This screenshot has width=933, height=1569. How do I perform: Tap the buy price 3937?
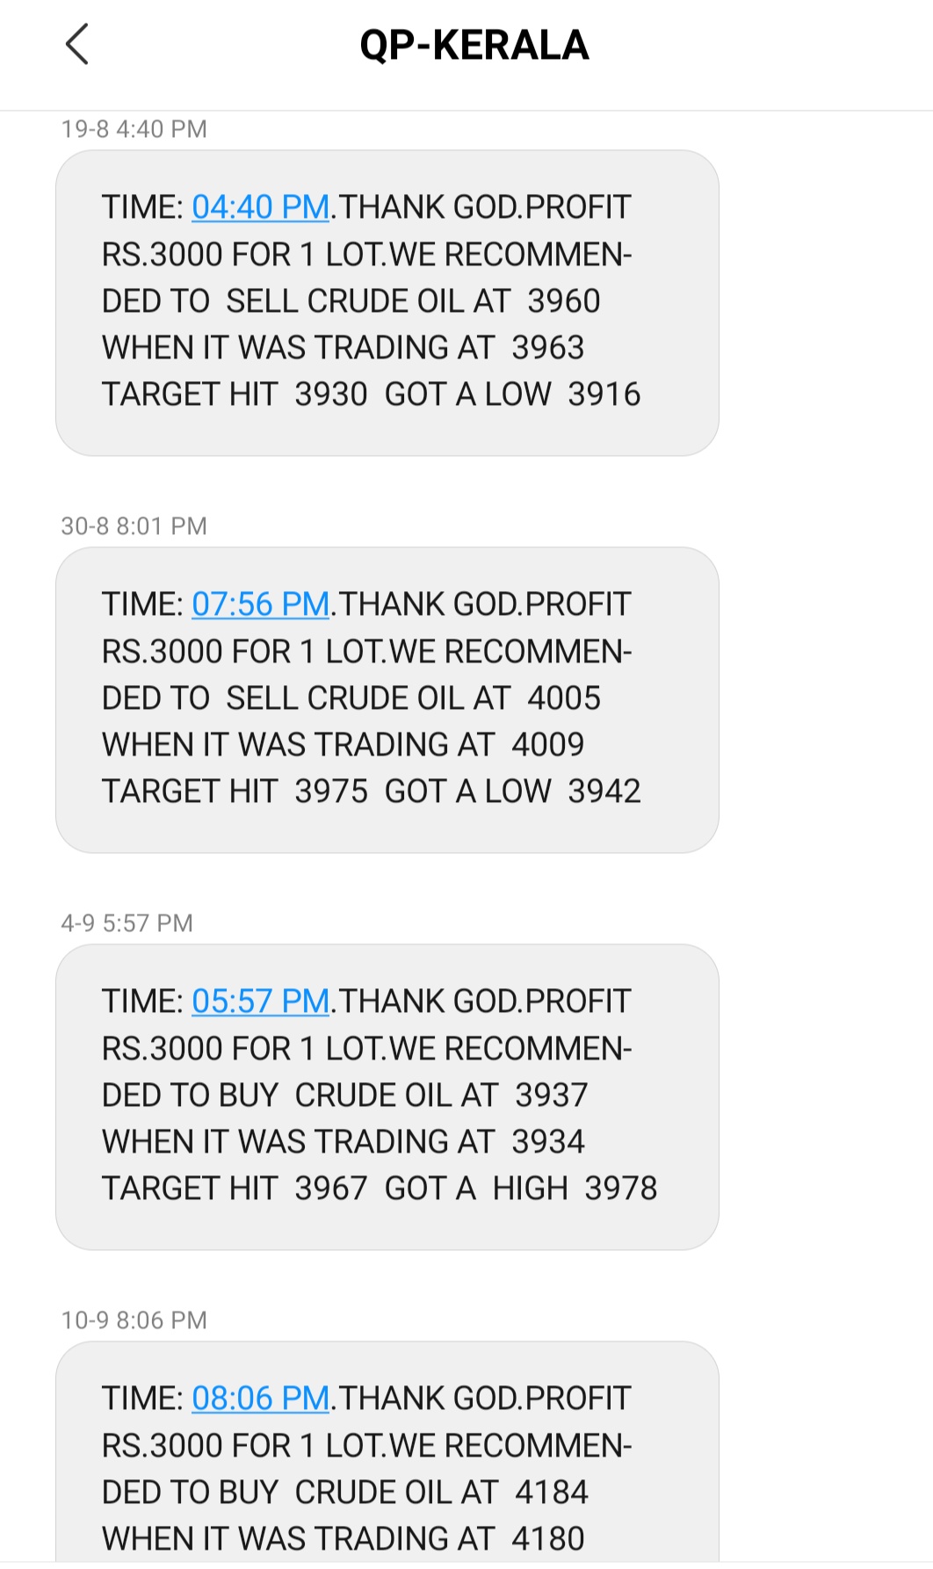point(552,1095)
